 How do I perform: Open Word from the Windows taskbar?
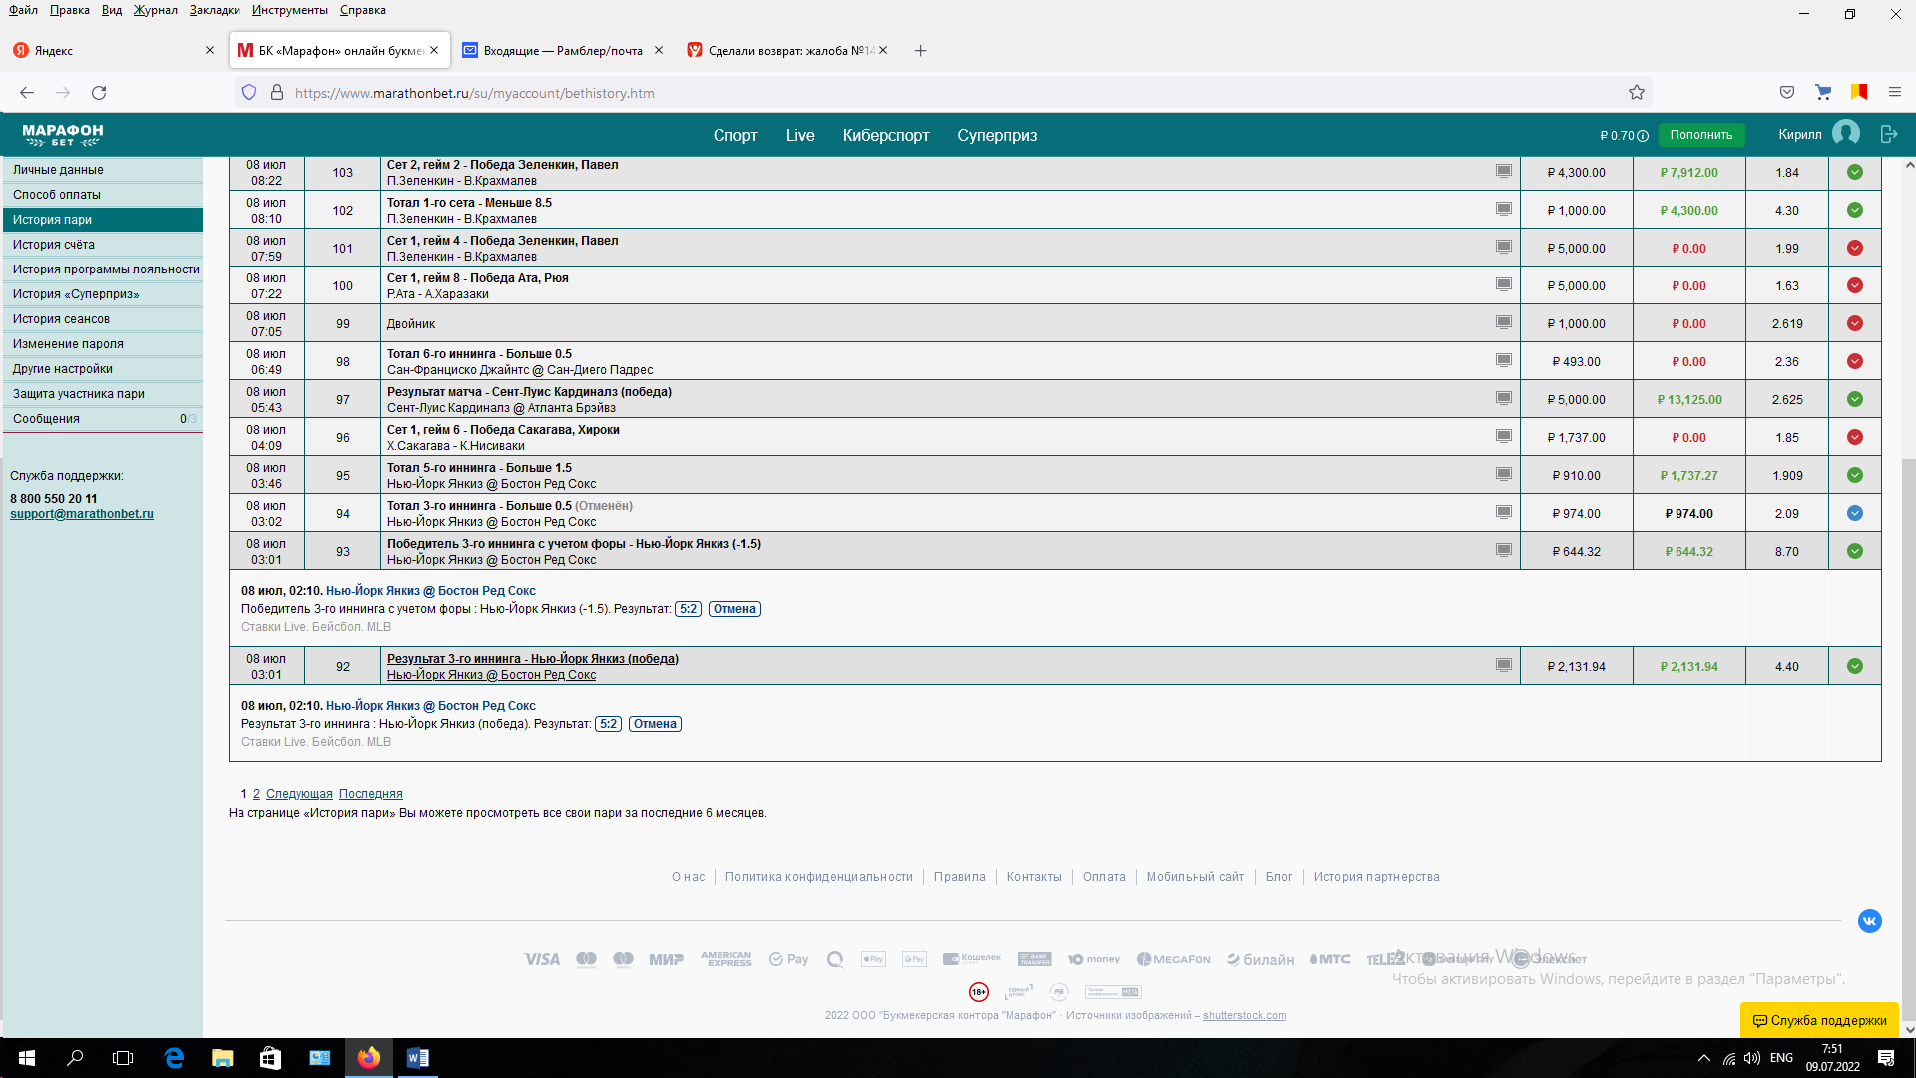click(x=417, y=1058)
